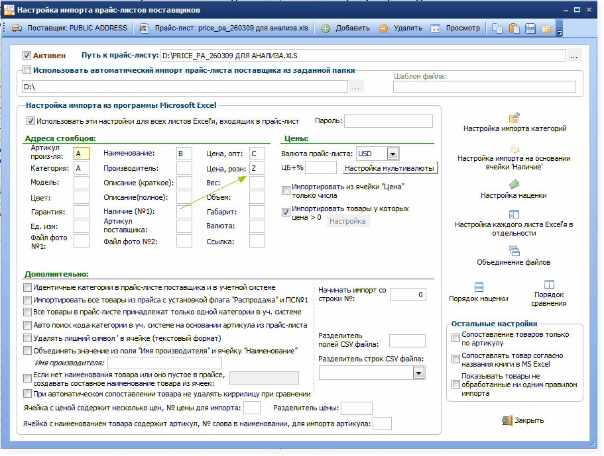Screen dimensions: 604x456
Task: Click Разделитель полей CSV файла field
Action: pyautogui.click(x=407, y=341)
